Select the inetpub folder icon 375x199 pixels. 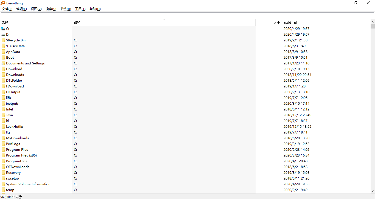pos(3,103)
